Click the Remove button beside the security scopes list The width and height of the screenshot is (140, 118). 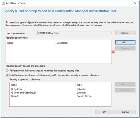(x=125, y=90)
